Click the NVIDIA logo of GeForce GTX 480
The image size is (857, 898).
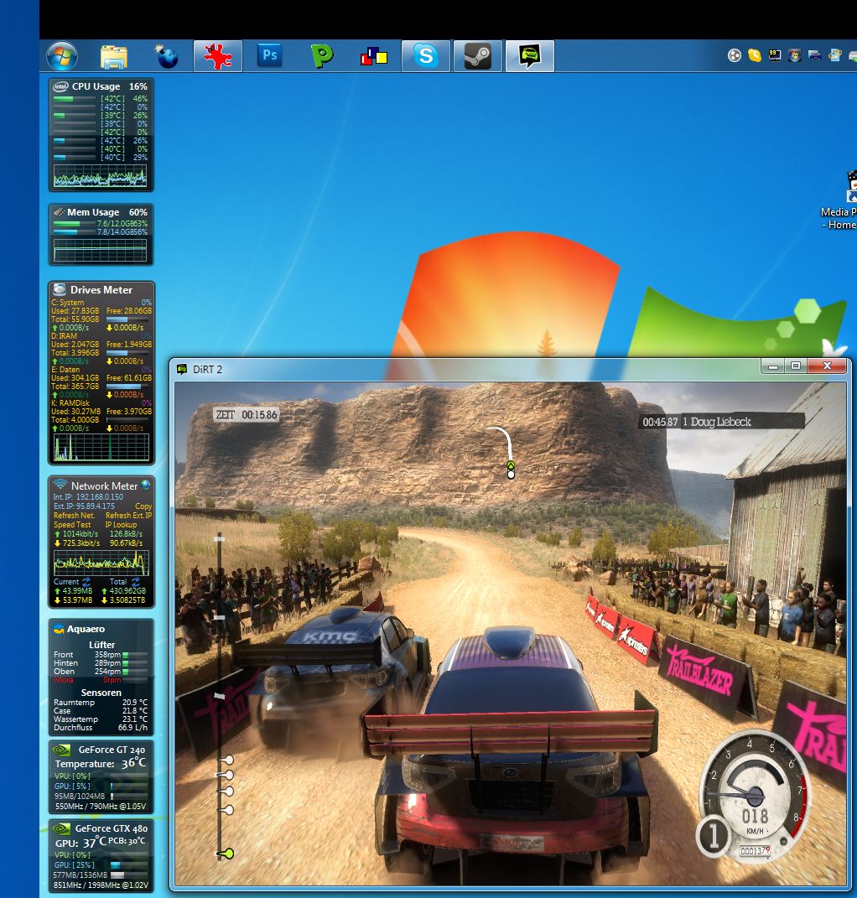point(60,828)
